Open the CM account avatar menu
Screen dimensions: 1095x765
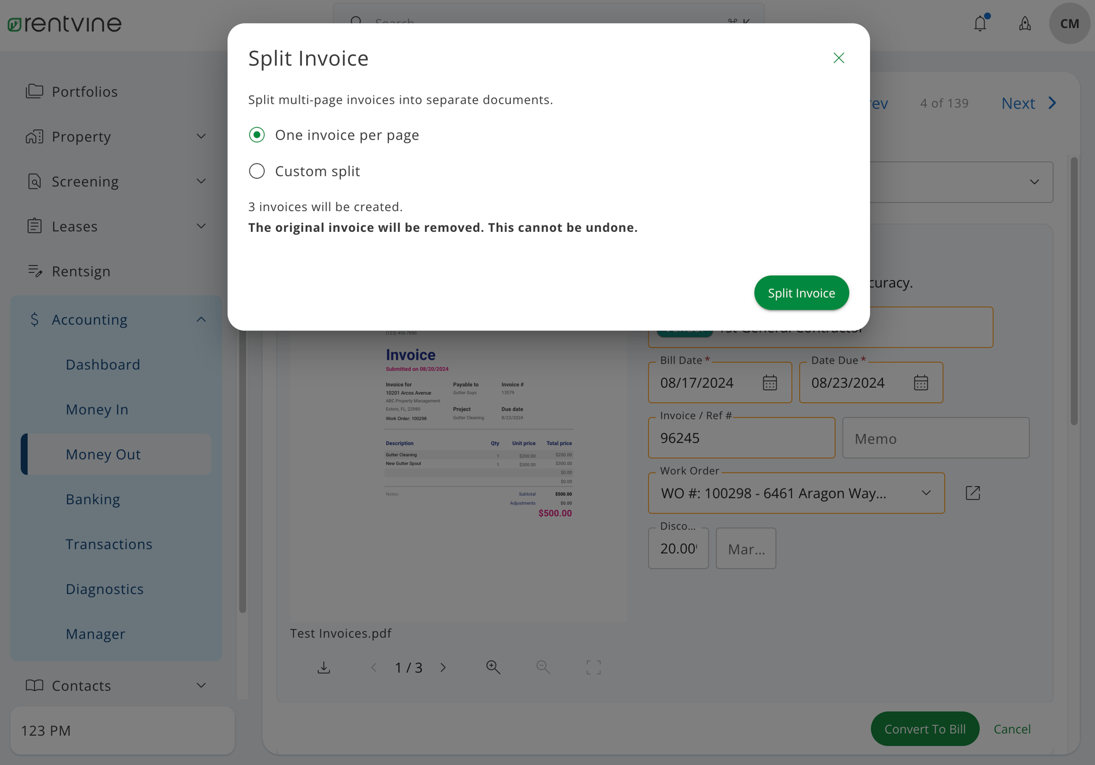(x=1070, y=23)
